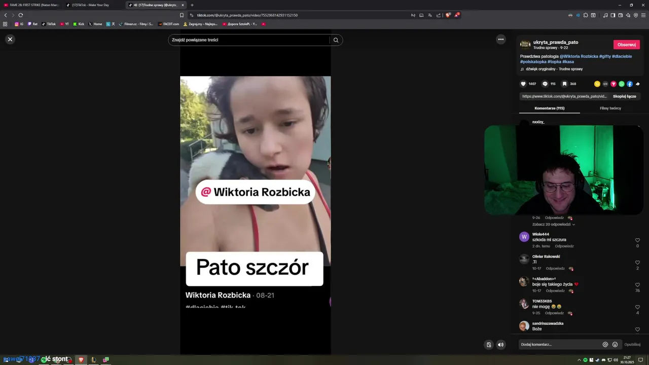The image size is (649, 365).
Task: Open browser hamburger main menu
Action: [644, 15]
